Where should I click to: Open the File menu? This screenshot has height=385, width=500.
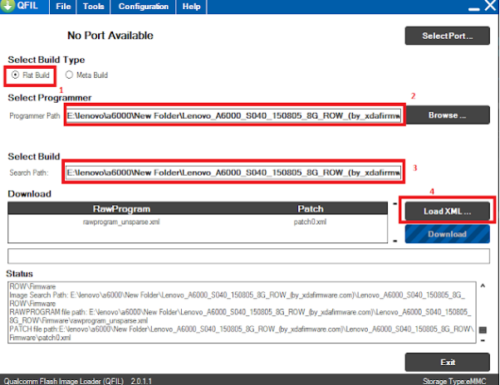pyautogui.click(x=63, y=7)
